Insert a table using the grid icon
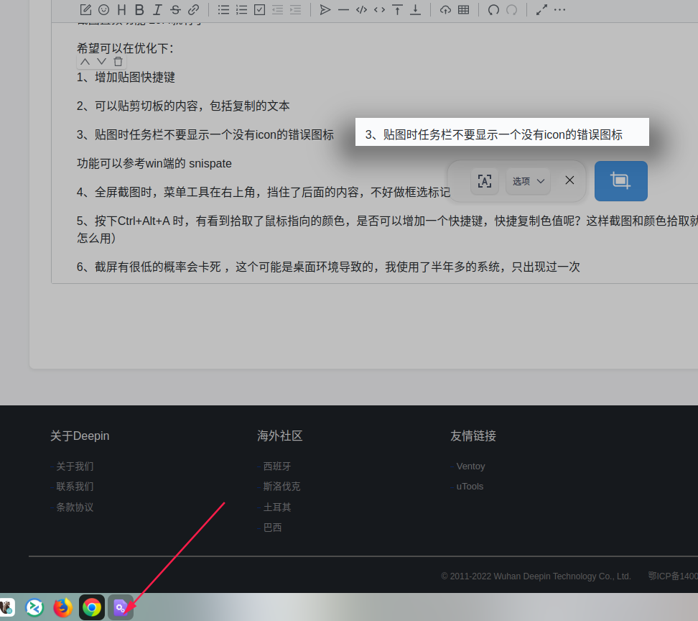The image size is (698, 621). tap(463, 9)
